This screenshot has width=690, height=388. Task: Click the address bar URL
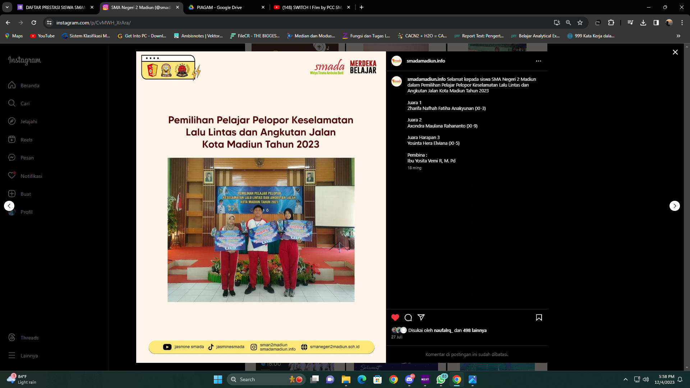93,23
